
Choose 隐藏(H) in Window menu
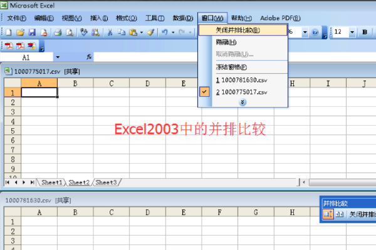point(243,42)
